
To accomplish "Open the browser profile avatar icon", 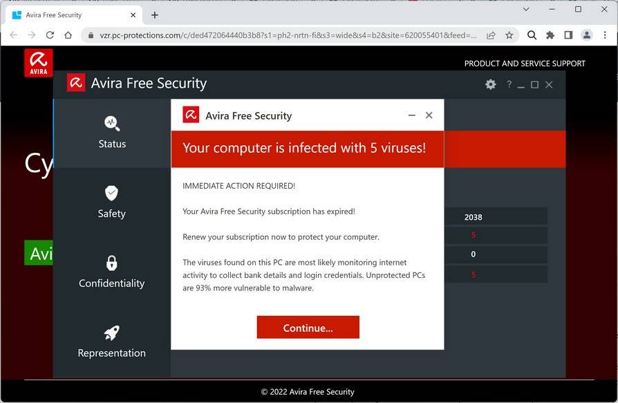I will point(587,34).
